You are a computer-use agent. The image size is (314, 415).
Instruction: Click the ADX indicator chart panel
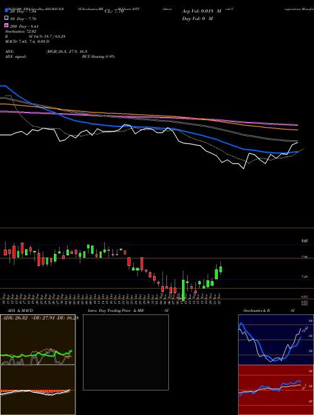click(38, 340)
